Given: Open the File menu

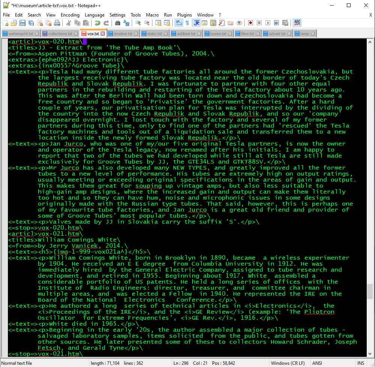Looking at the screenshot, I should (6, 15).
